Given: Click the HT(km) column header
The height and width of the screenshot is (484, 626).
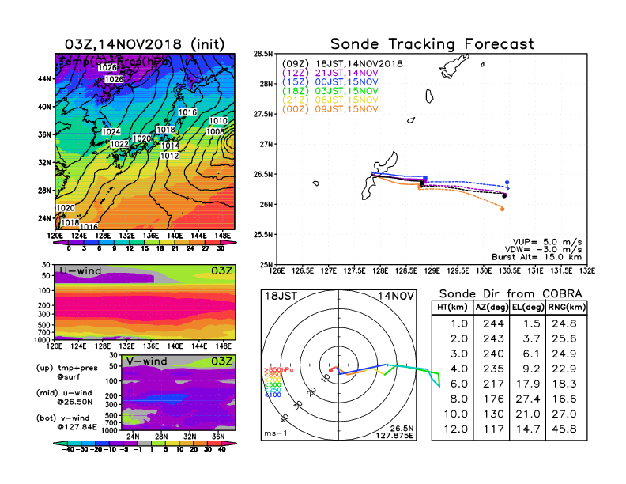Looking at the screenshot, I should pyautogui.click(x=452, y=308).
